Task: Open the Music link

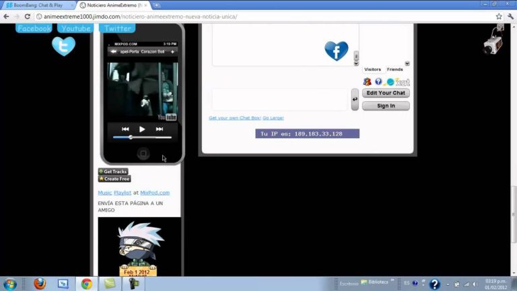Action: coord(105,193)
